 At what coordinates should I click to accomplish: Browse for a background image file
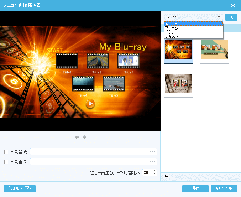coord(153,162)
